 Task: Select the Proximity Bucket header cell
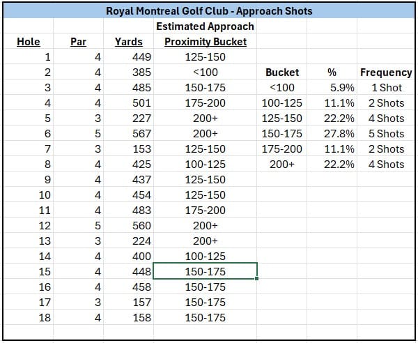206,42
